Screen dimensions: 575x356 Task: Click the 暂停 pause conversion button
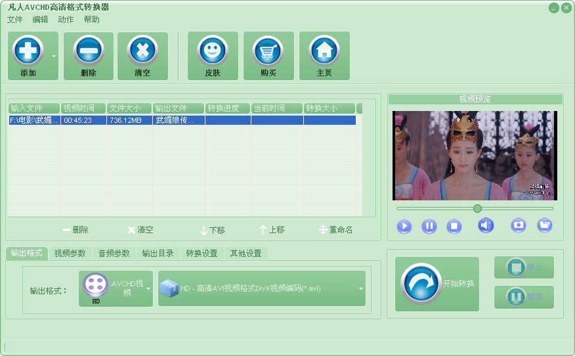[524, 297]
